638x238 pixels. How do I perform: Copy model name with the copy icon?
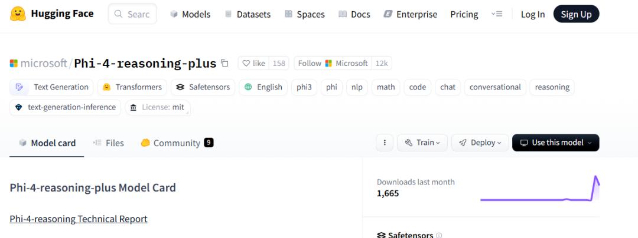224,63
